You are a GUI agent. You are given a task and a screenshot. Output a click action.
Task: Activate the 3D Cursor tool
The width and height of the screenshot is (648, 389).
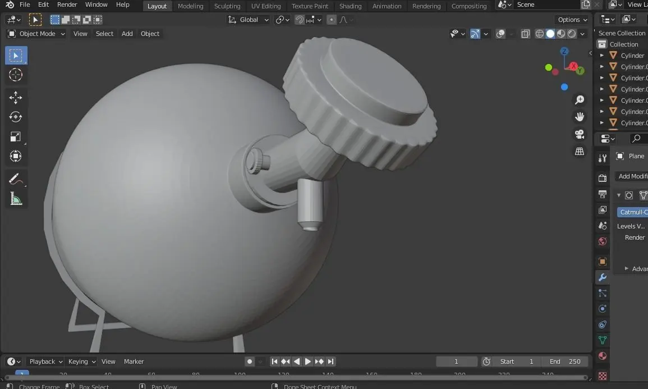tap(16, 75)
